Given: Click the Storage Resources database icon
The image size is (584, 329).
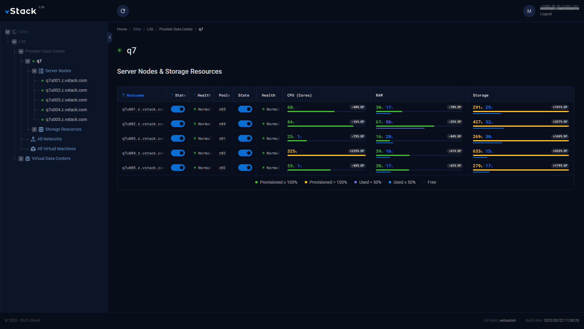Looking at the screenshot, I should point(41,129).
